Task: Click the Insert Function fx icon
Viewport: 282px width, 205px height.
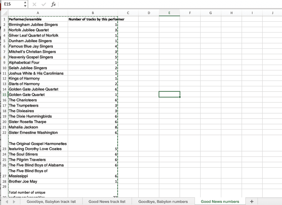Action: (53, 4)
